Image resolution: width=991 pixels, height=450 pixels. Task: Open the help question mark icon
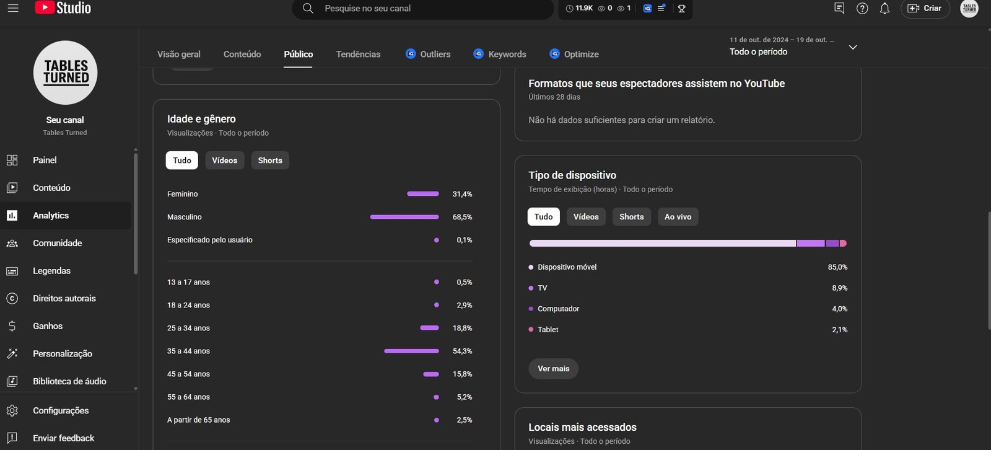[x=862, y=8]
